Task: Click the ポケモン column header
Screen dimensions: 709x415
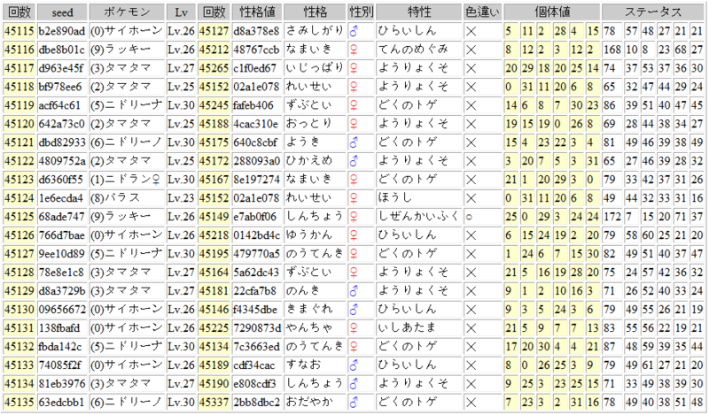Action: [127, 12]
